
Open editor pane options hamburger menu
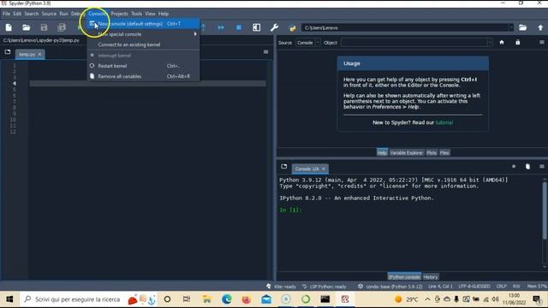tap(266, 51)
